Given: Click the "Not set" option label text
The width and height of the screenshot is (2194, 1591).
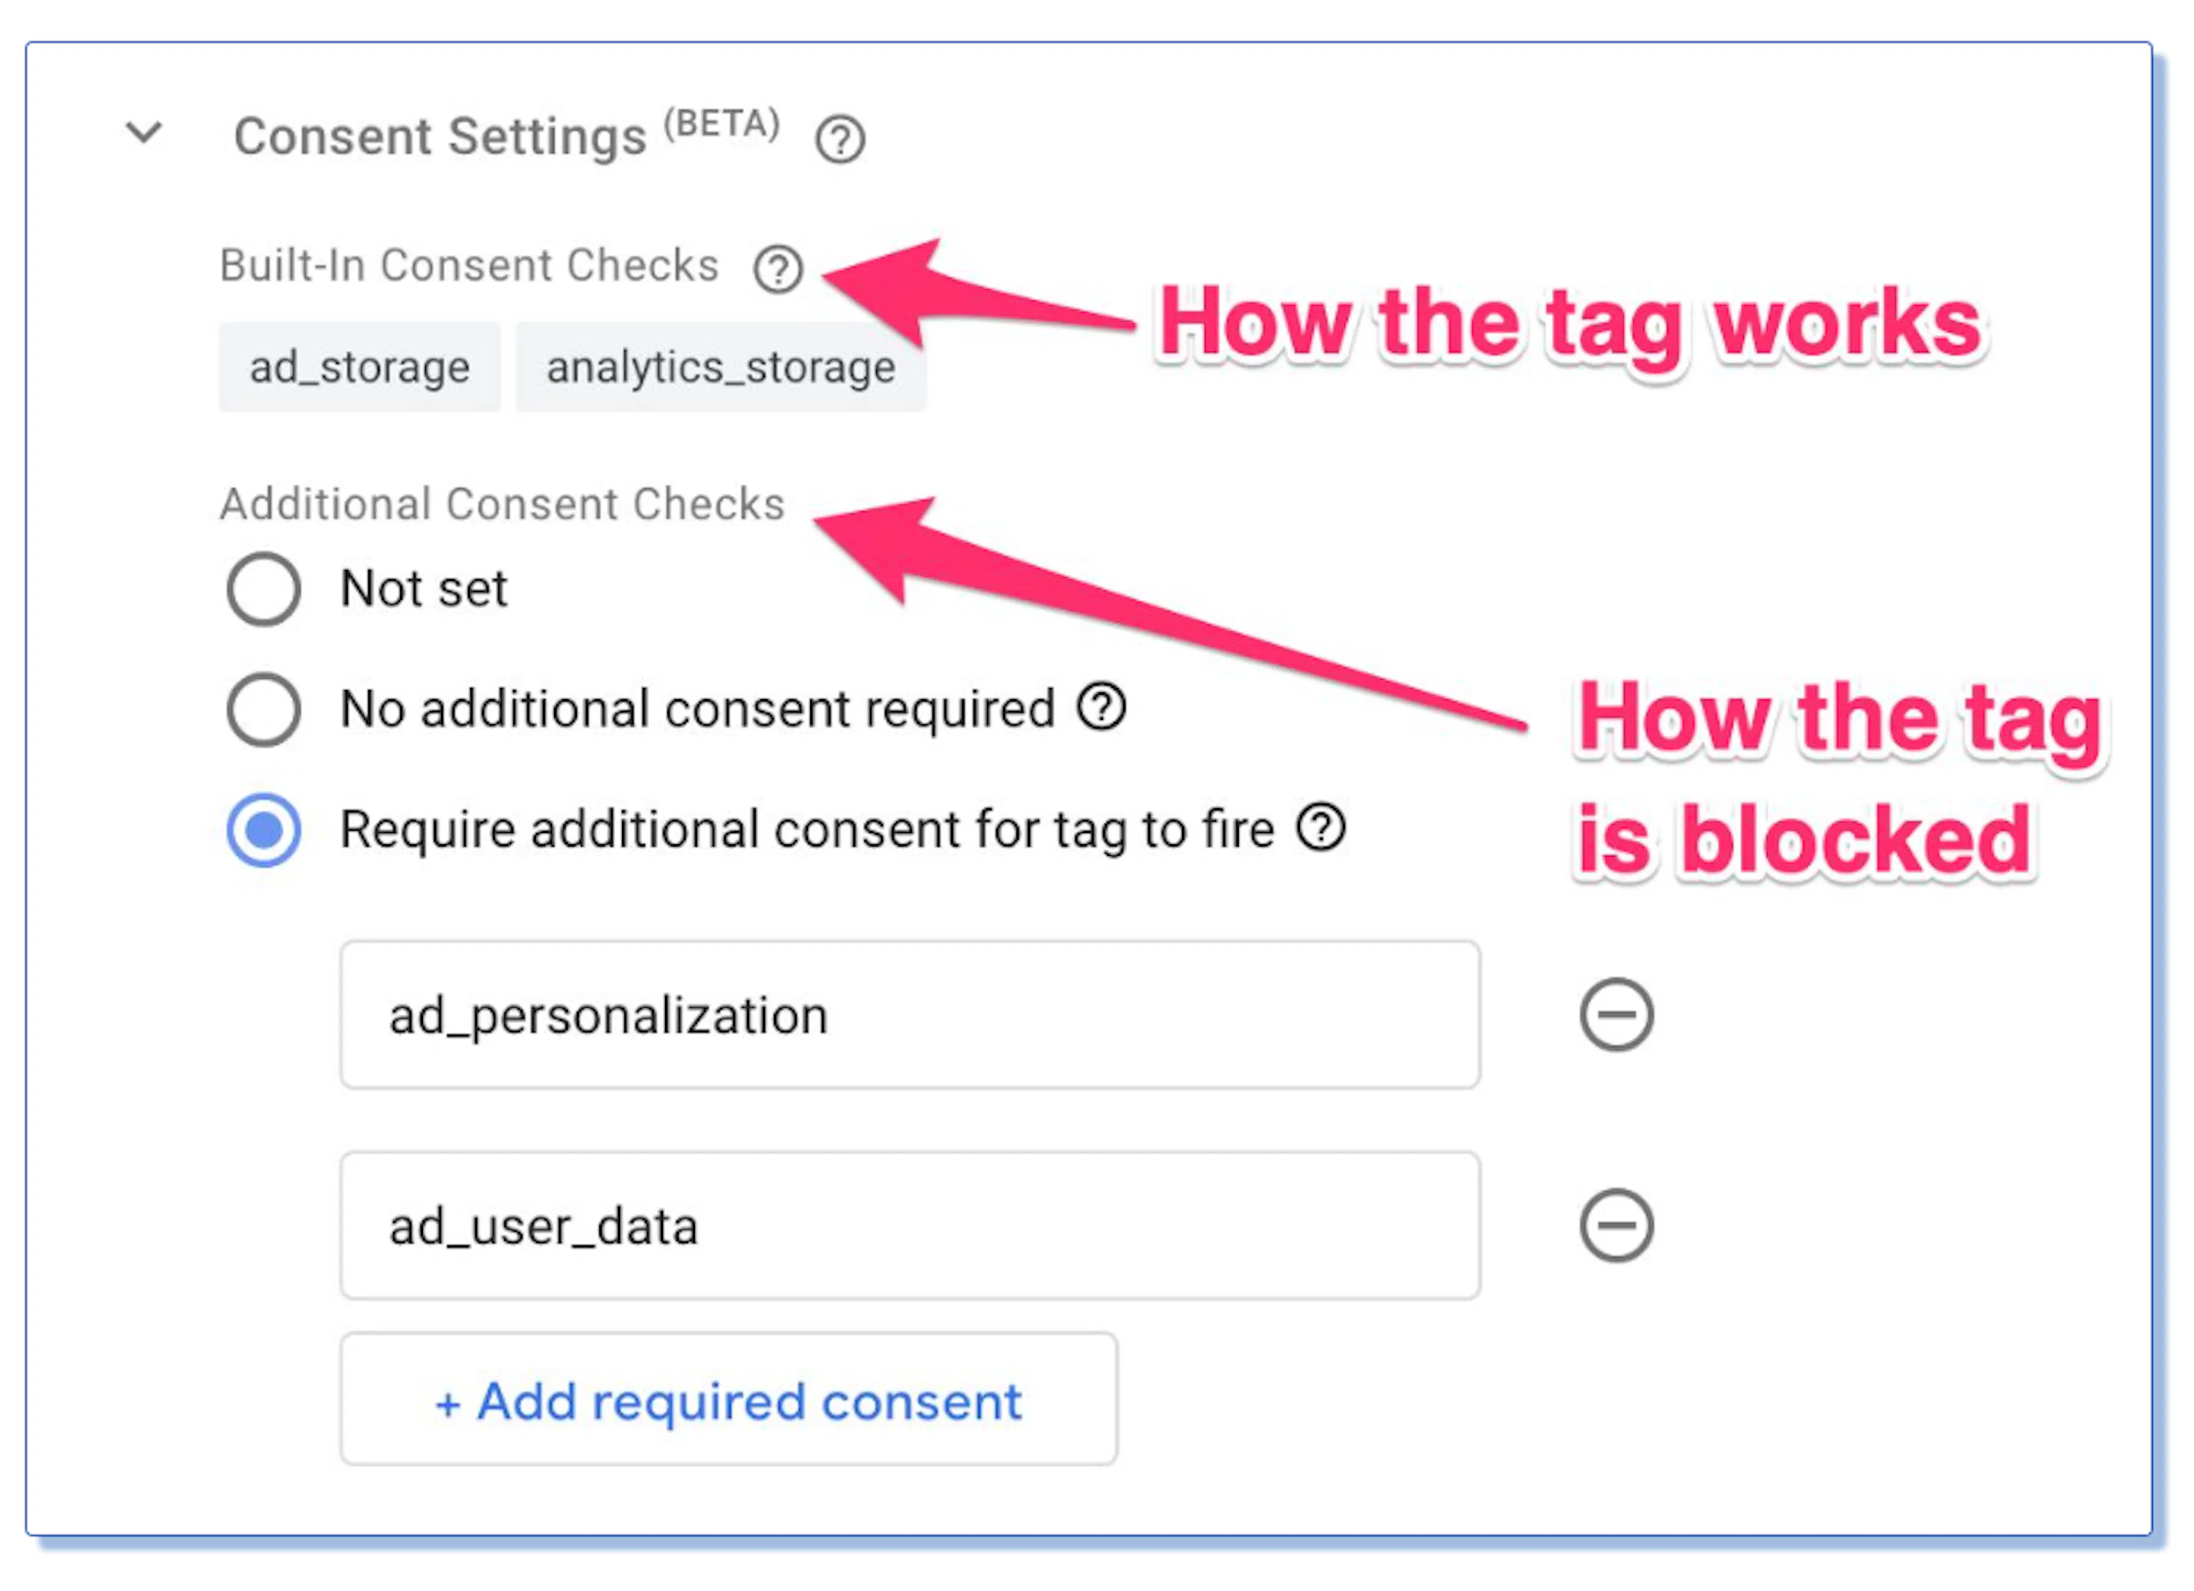Looking at the screenshot, I should 424,588.
